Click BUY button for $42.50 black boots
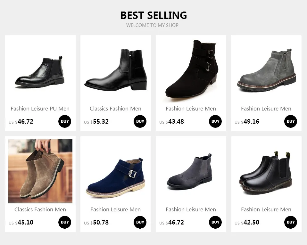Screen dimensions: 307x245 (291, 222)
